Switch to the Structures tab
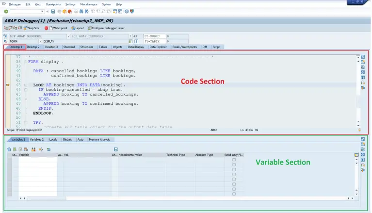Image resolution: width=372 pixels, height=213 pixels. pos(87,47)
